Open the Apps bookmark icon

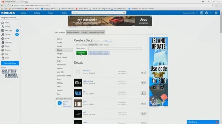pos(2,9)
